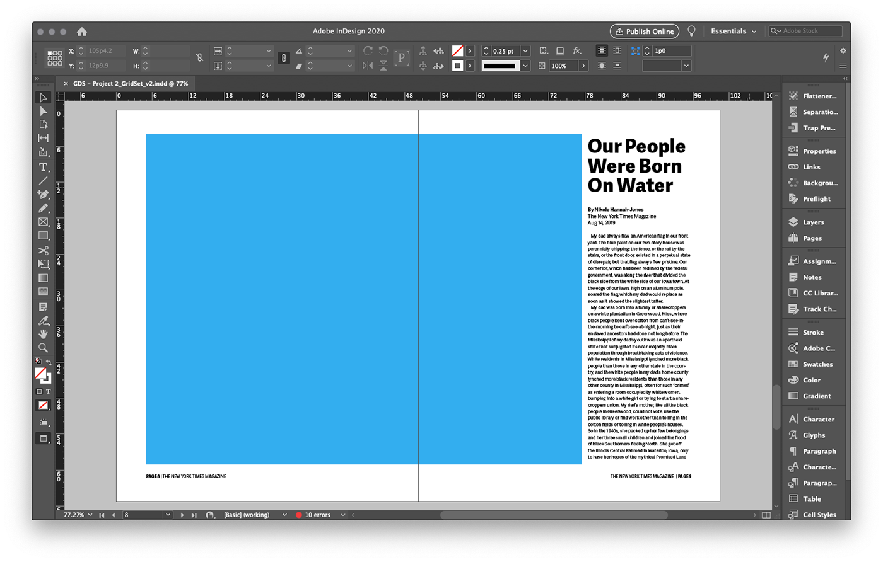The height and width of the screenshot is (562, 883).
Task: Open the 10 errors preflight menu arrow
Action: tap(342, 515)
